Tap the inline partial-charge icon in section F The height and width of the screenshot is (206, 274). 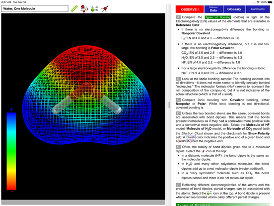pyautogui.click(x=209, y=193)
